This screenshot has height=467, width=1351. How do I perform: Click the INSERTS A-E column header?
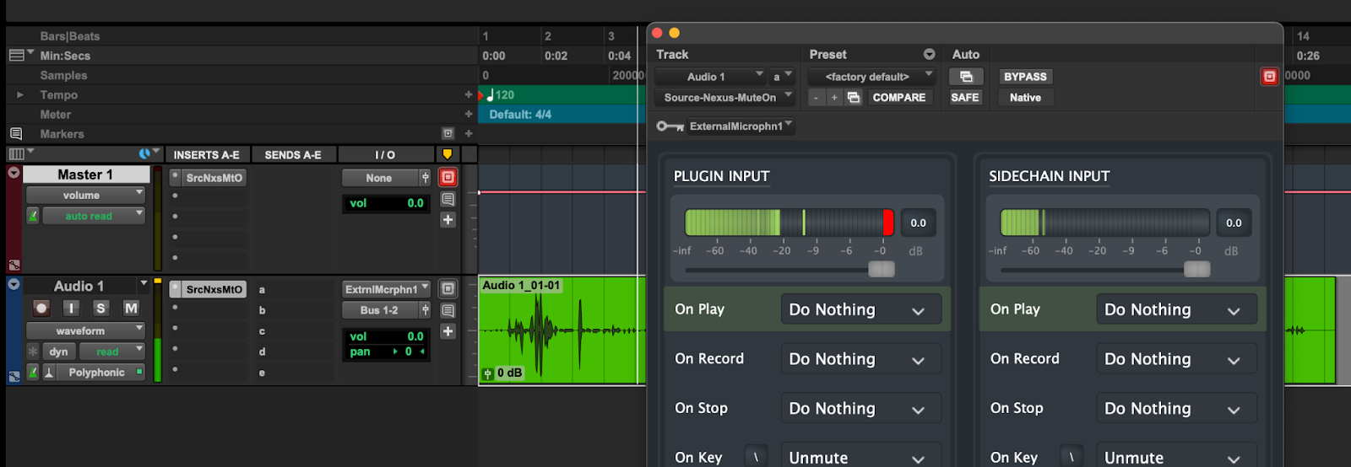tap(207, 155)
